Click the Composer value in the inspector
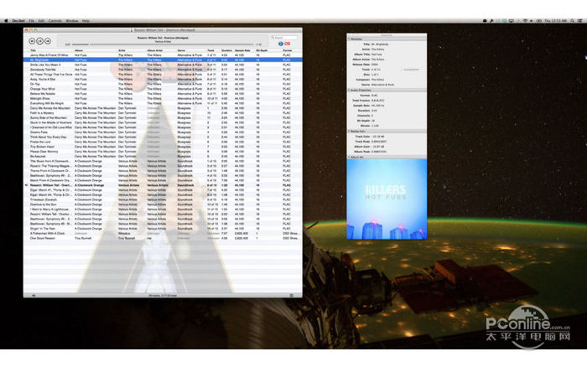Screen dimensions: 587x367 pos(377,80)
